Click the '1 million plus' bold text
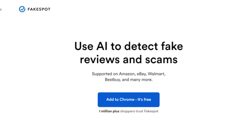This screenshot has width=234, height=126. pos(109,111)
